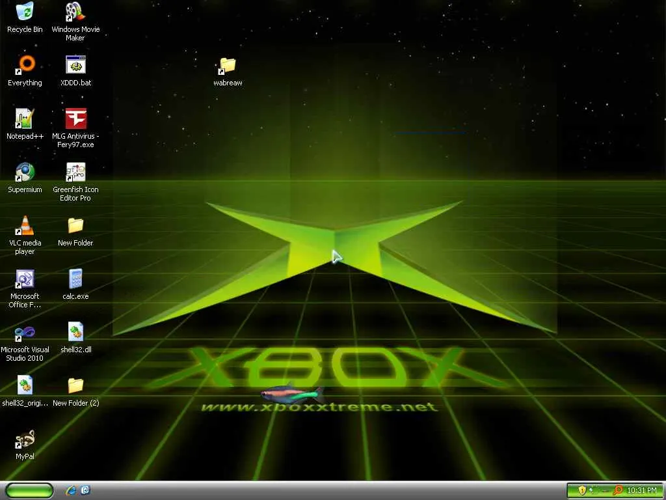Screen dimensions: 666x500
Task: Click the New Folder icon
Action: pyautogui.click(x=75, y=225)
